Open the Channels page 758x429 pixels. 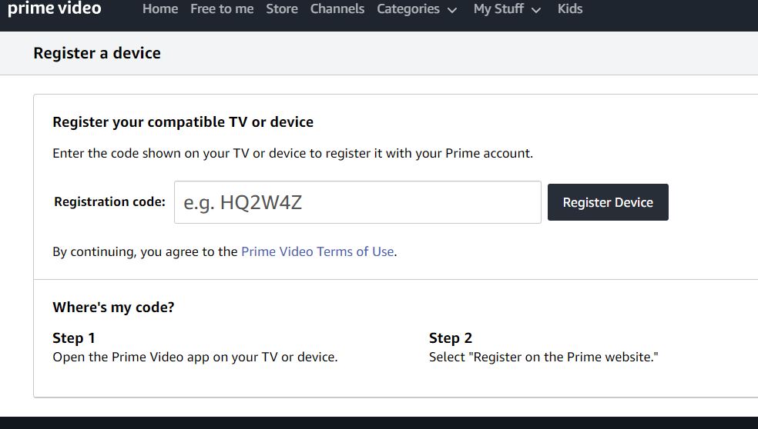tap(337, 9)
